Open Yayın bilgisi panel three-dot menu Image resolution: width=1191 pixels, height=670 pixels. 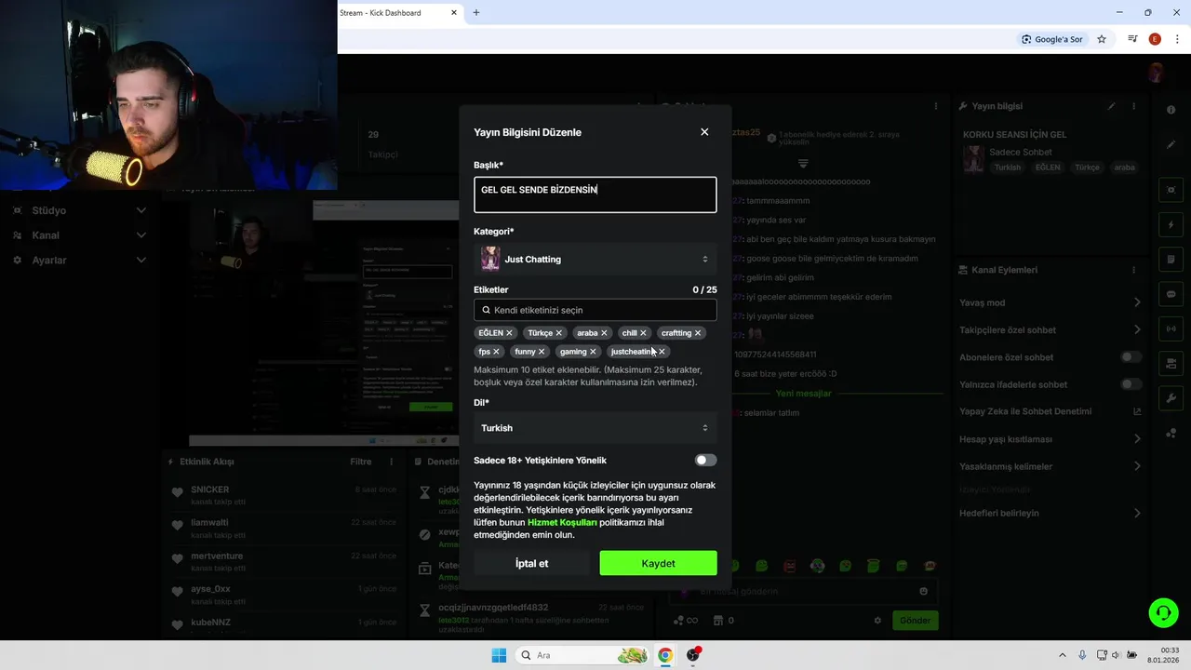tap(1133, 106)
